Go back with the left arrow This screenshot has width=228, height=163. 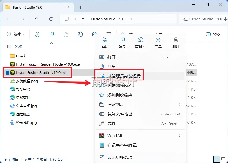pyautogui.click(x=8, y=19)
